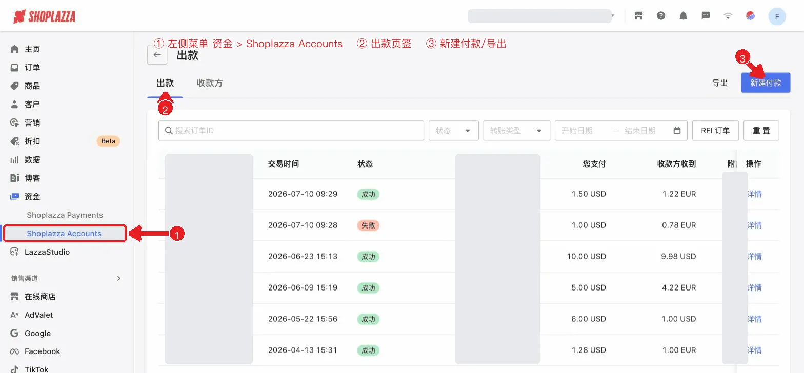
Task: Open 客户 customers in the sidebar
Action: pyautogui.click(x=32, y=105)
